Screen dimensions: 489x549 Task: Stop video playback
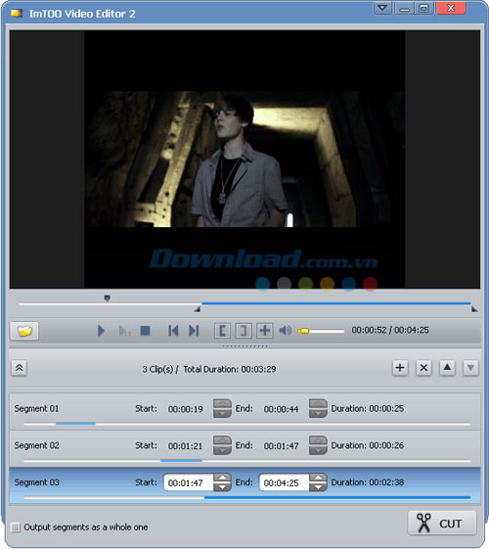point(145,331)
